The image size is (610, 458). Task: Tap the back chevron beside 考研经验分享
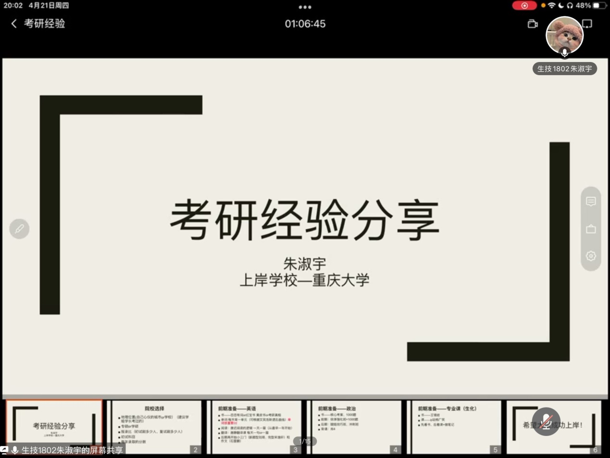point(13,23)
